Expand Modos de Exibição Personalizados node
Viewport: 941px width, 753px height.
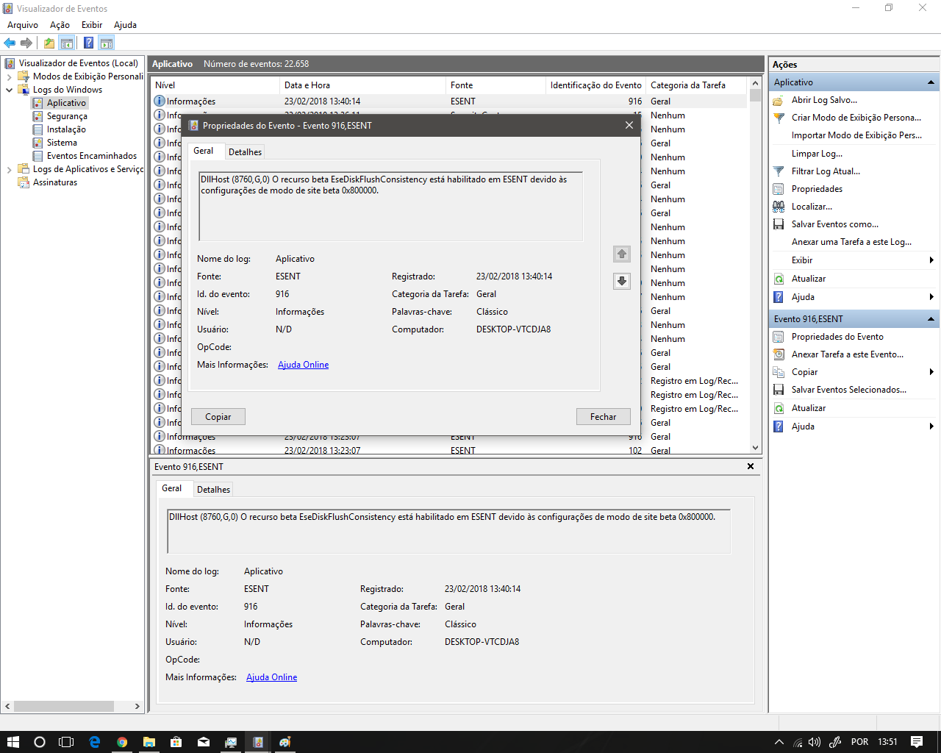[9, 76]
